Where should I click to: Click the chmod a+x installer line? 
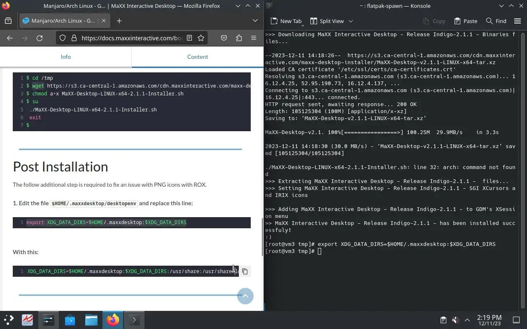(105, 93)
